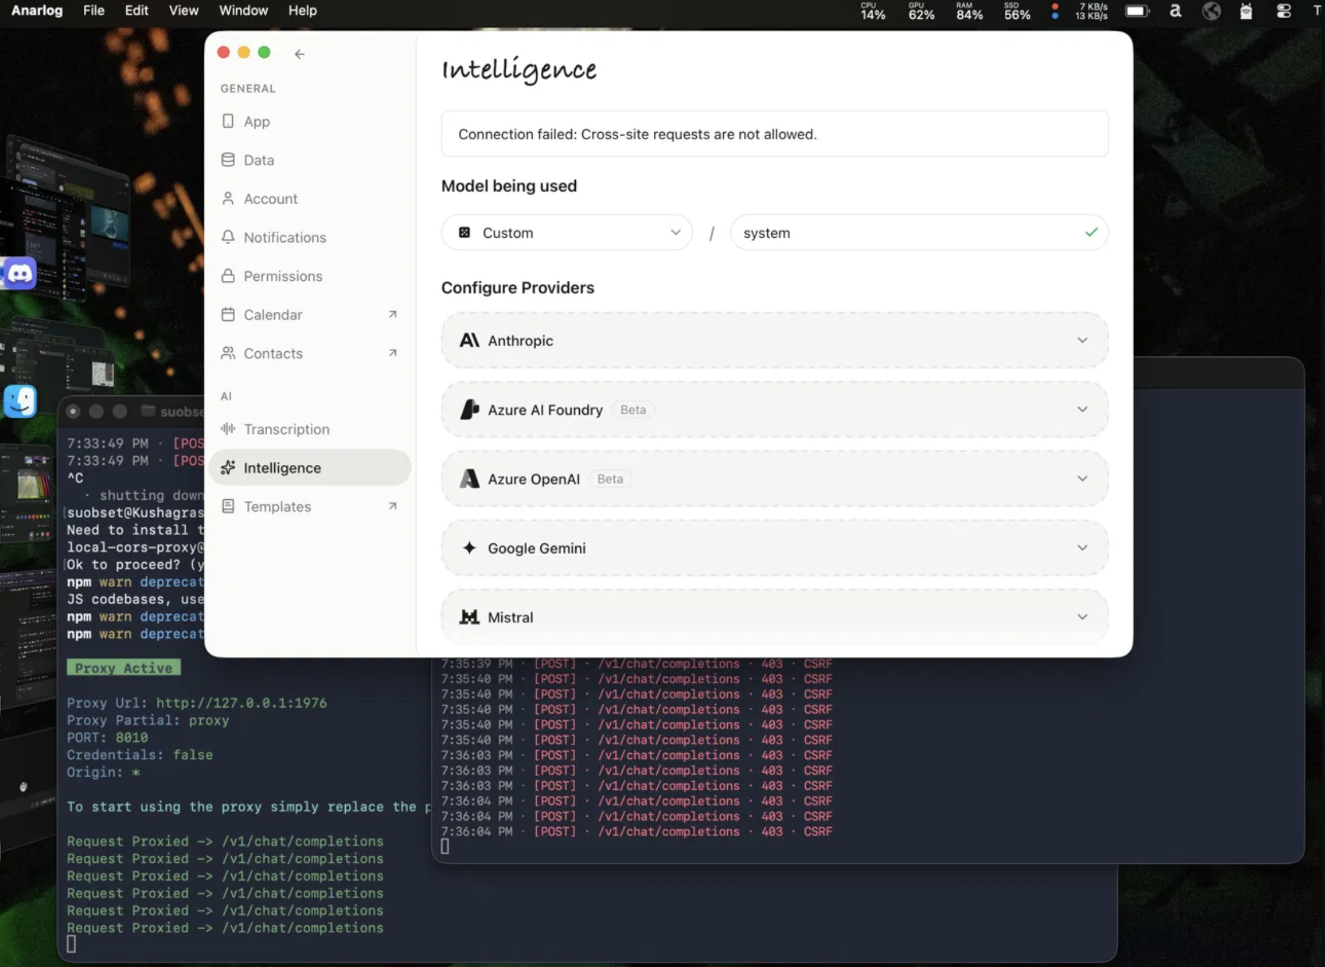Image resolution: width=1325 pixels, height=967 pixels.
Task: Expand the Azure OpenAI provider card
Action: point(774,479)
